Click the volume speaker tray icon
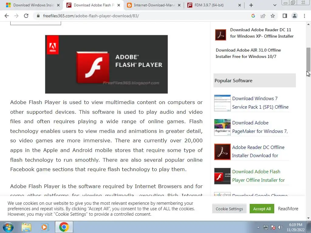Viewport: 311px width, 233px height. [280, 227]
